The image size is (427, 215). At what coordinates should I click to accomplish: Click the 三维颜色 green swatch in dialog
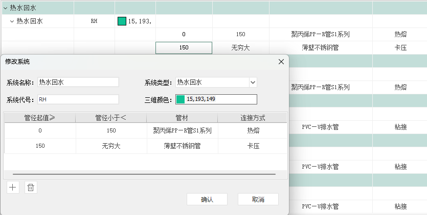181,99
